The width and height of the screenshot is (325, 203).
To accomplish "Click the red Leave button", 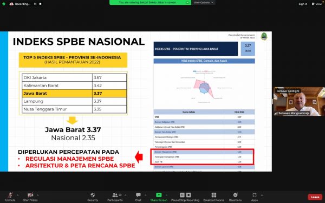I will 315,197.
